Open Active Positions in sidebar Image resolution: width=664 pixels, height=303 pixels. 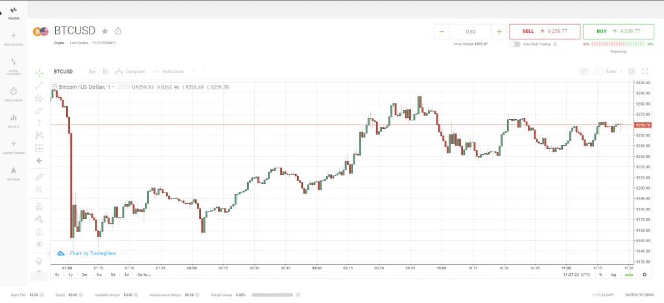(x=13, y=67)
